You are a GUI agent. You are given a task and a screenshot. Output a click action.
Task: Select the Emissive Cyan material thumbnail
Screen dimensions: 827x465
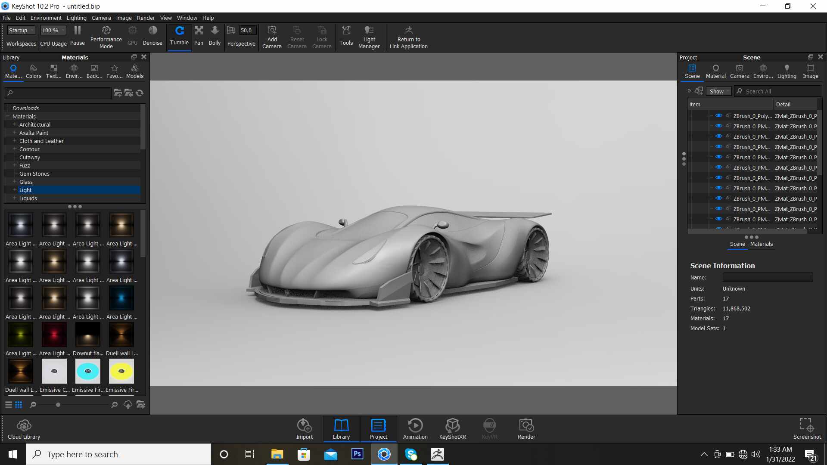88,371
